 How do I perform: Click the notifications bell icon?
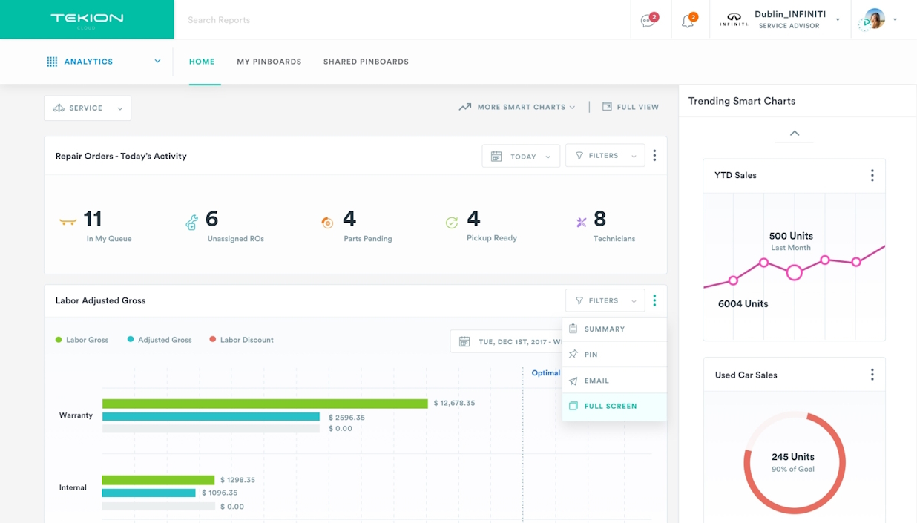[688, 21]
